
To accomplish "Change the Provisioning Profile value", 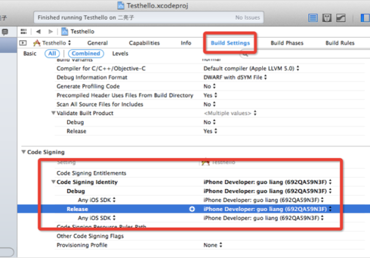I will (213, 245).
